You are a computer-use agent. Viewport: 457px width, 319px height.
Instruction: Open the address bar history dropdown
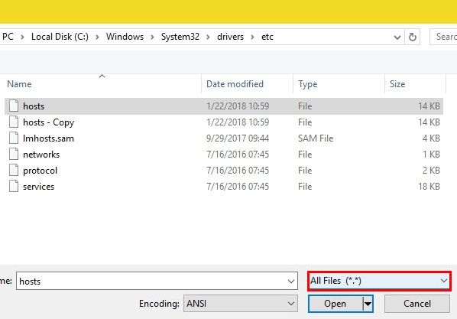coord(397,37)
